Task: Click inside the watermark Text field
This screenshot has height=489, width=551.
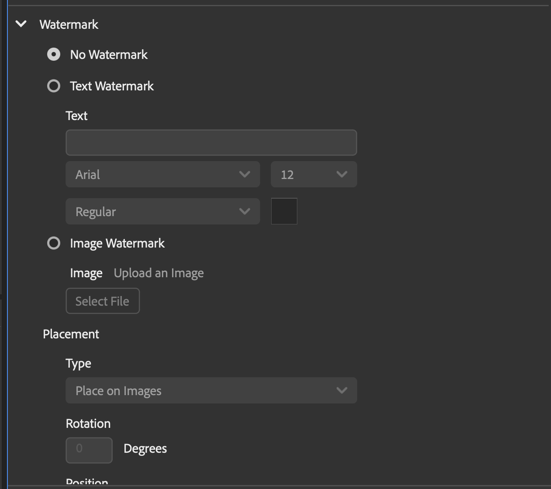Action: pyautogui.click(x=211, y=142)
